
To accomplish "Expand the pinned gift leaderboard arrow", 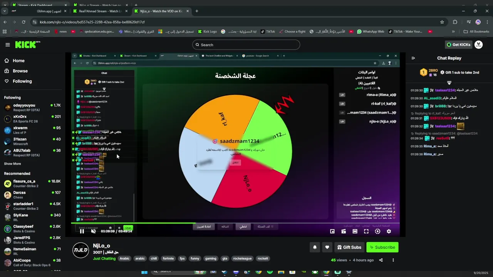I will click(x=449, y=83).
